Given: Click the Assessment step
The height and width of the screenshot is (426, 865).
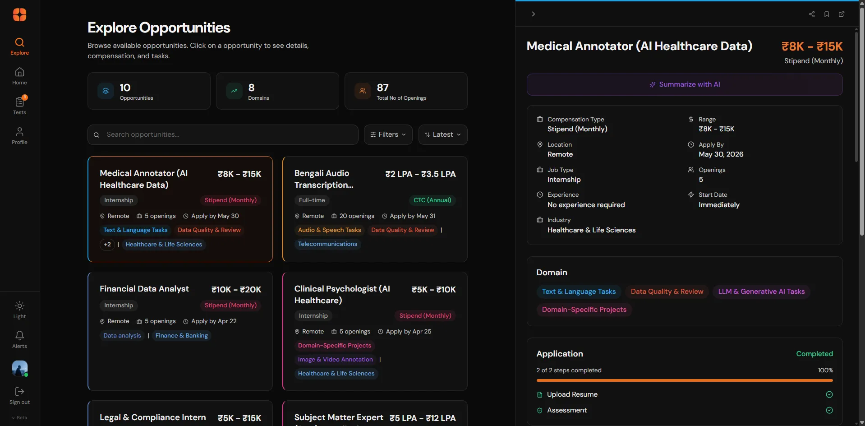Looking at the screenshot, I should 685,410.
